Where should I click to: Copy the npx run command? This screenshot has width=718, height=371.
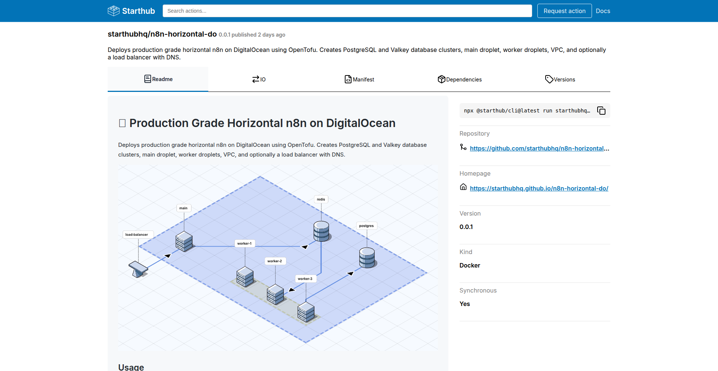(601, 111)
